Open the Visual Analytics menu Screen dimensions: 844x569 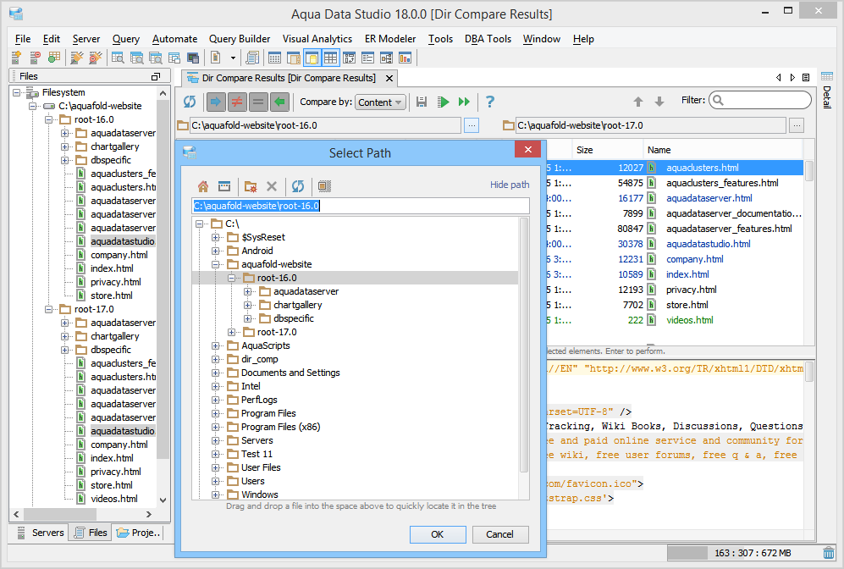317,39
